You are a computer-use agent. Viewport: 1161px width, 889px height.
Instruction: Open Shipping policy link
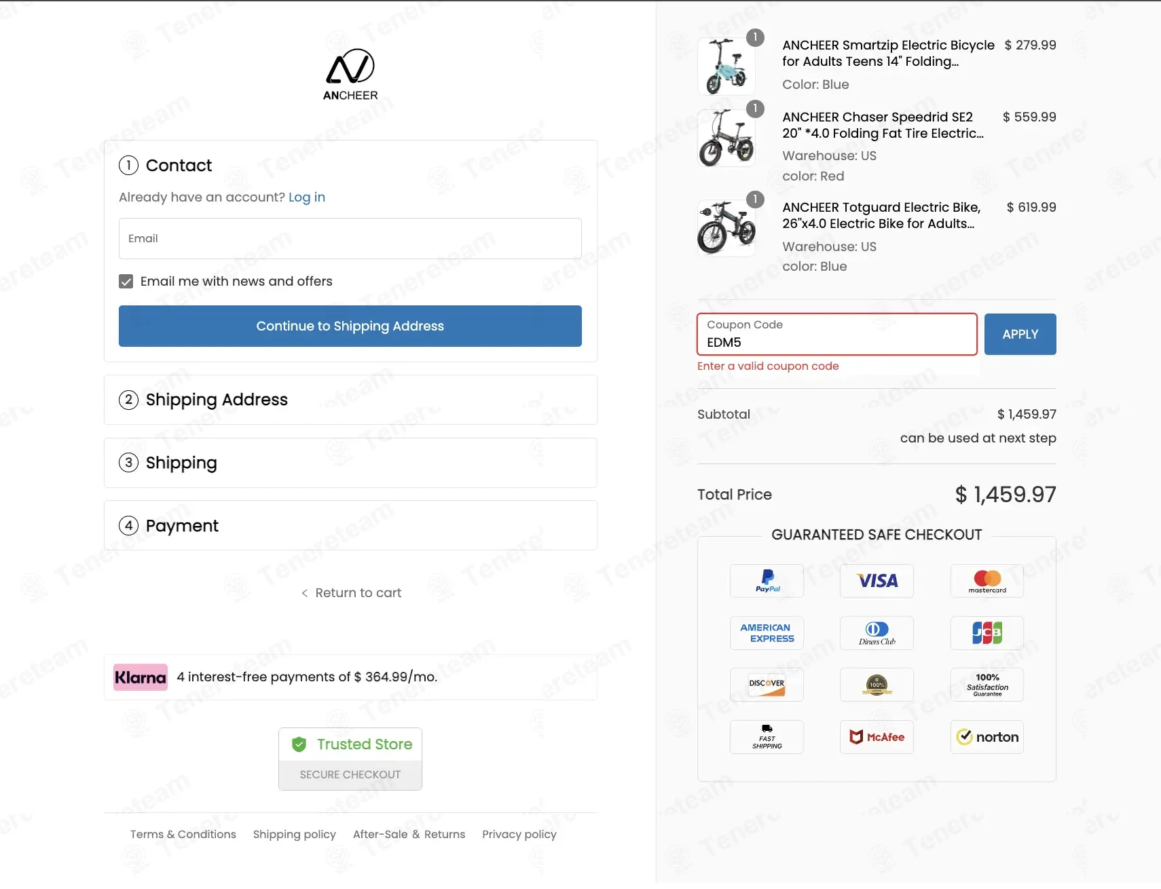tap(295, 834)
